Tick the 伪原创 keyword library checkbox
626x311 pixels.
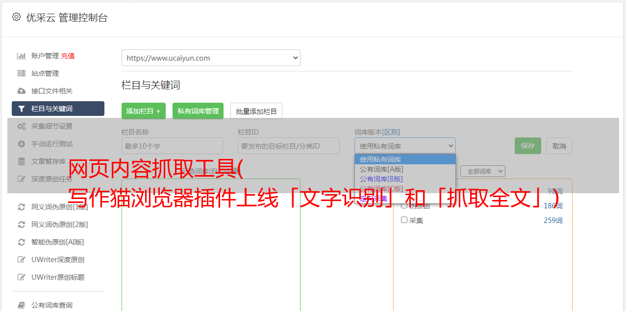coord(404,205)
